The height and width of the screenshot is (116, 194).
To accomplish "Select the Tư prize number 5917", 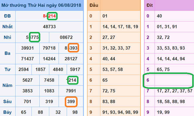I will [75, 69].
